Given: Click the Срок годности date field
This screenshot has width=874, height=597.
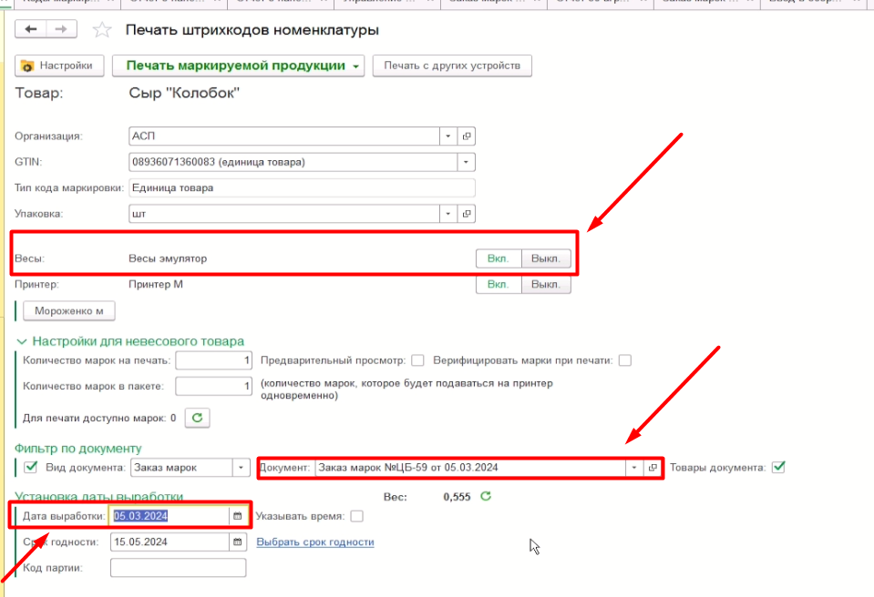Looking at the screenshot, I should 170,541.
